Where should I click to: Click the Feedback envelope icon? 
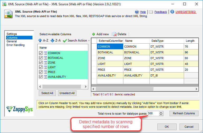click(151, 12)
